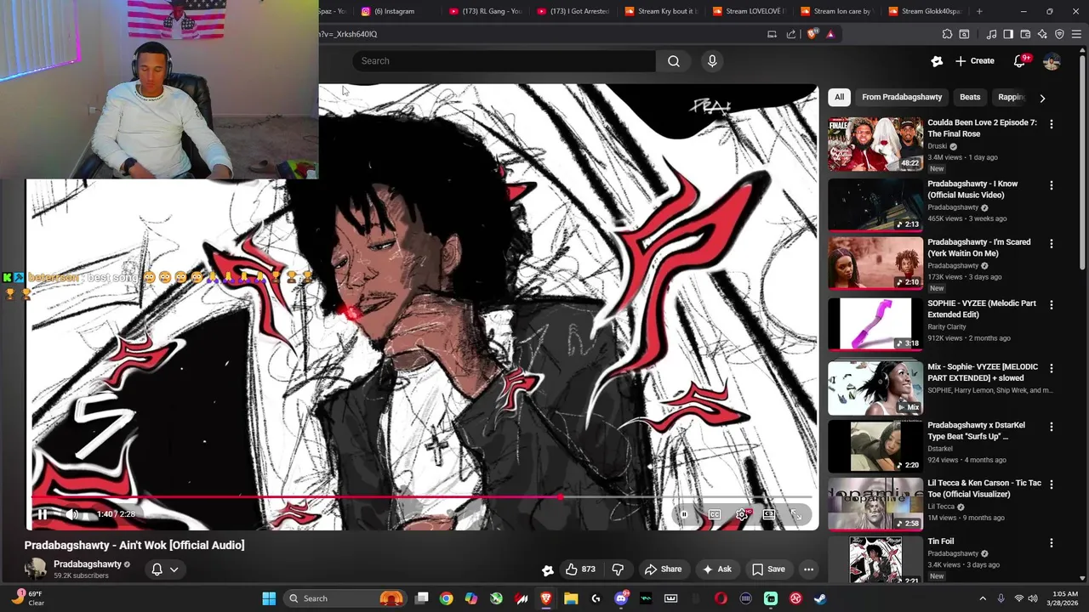Switch to the Stream Ion care tab

click(x=835, y=11)
